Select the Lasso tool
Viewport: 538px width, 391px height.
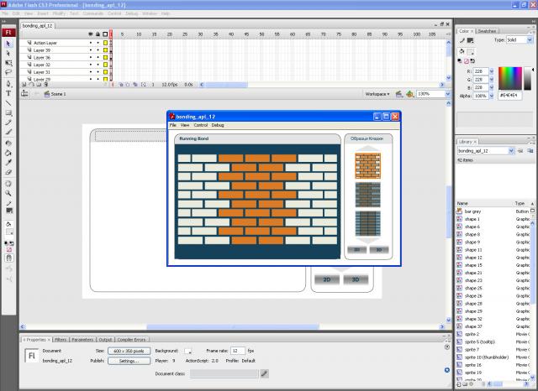pos(8,73)
